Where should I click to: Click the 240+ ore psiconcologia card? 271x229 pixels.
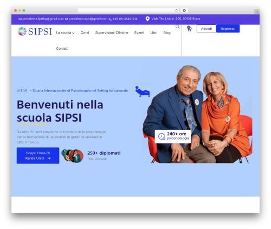tap(173, 136)
